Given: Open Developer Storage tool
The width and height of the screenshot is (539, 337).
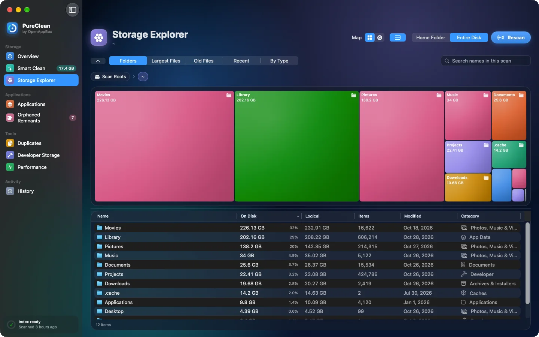Looking at the screenshot, I should point(41,155).
